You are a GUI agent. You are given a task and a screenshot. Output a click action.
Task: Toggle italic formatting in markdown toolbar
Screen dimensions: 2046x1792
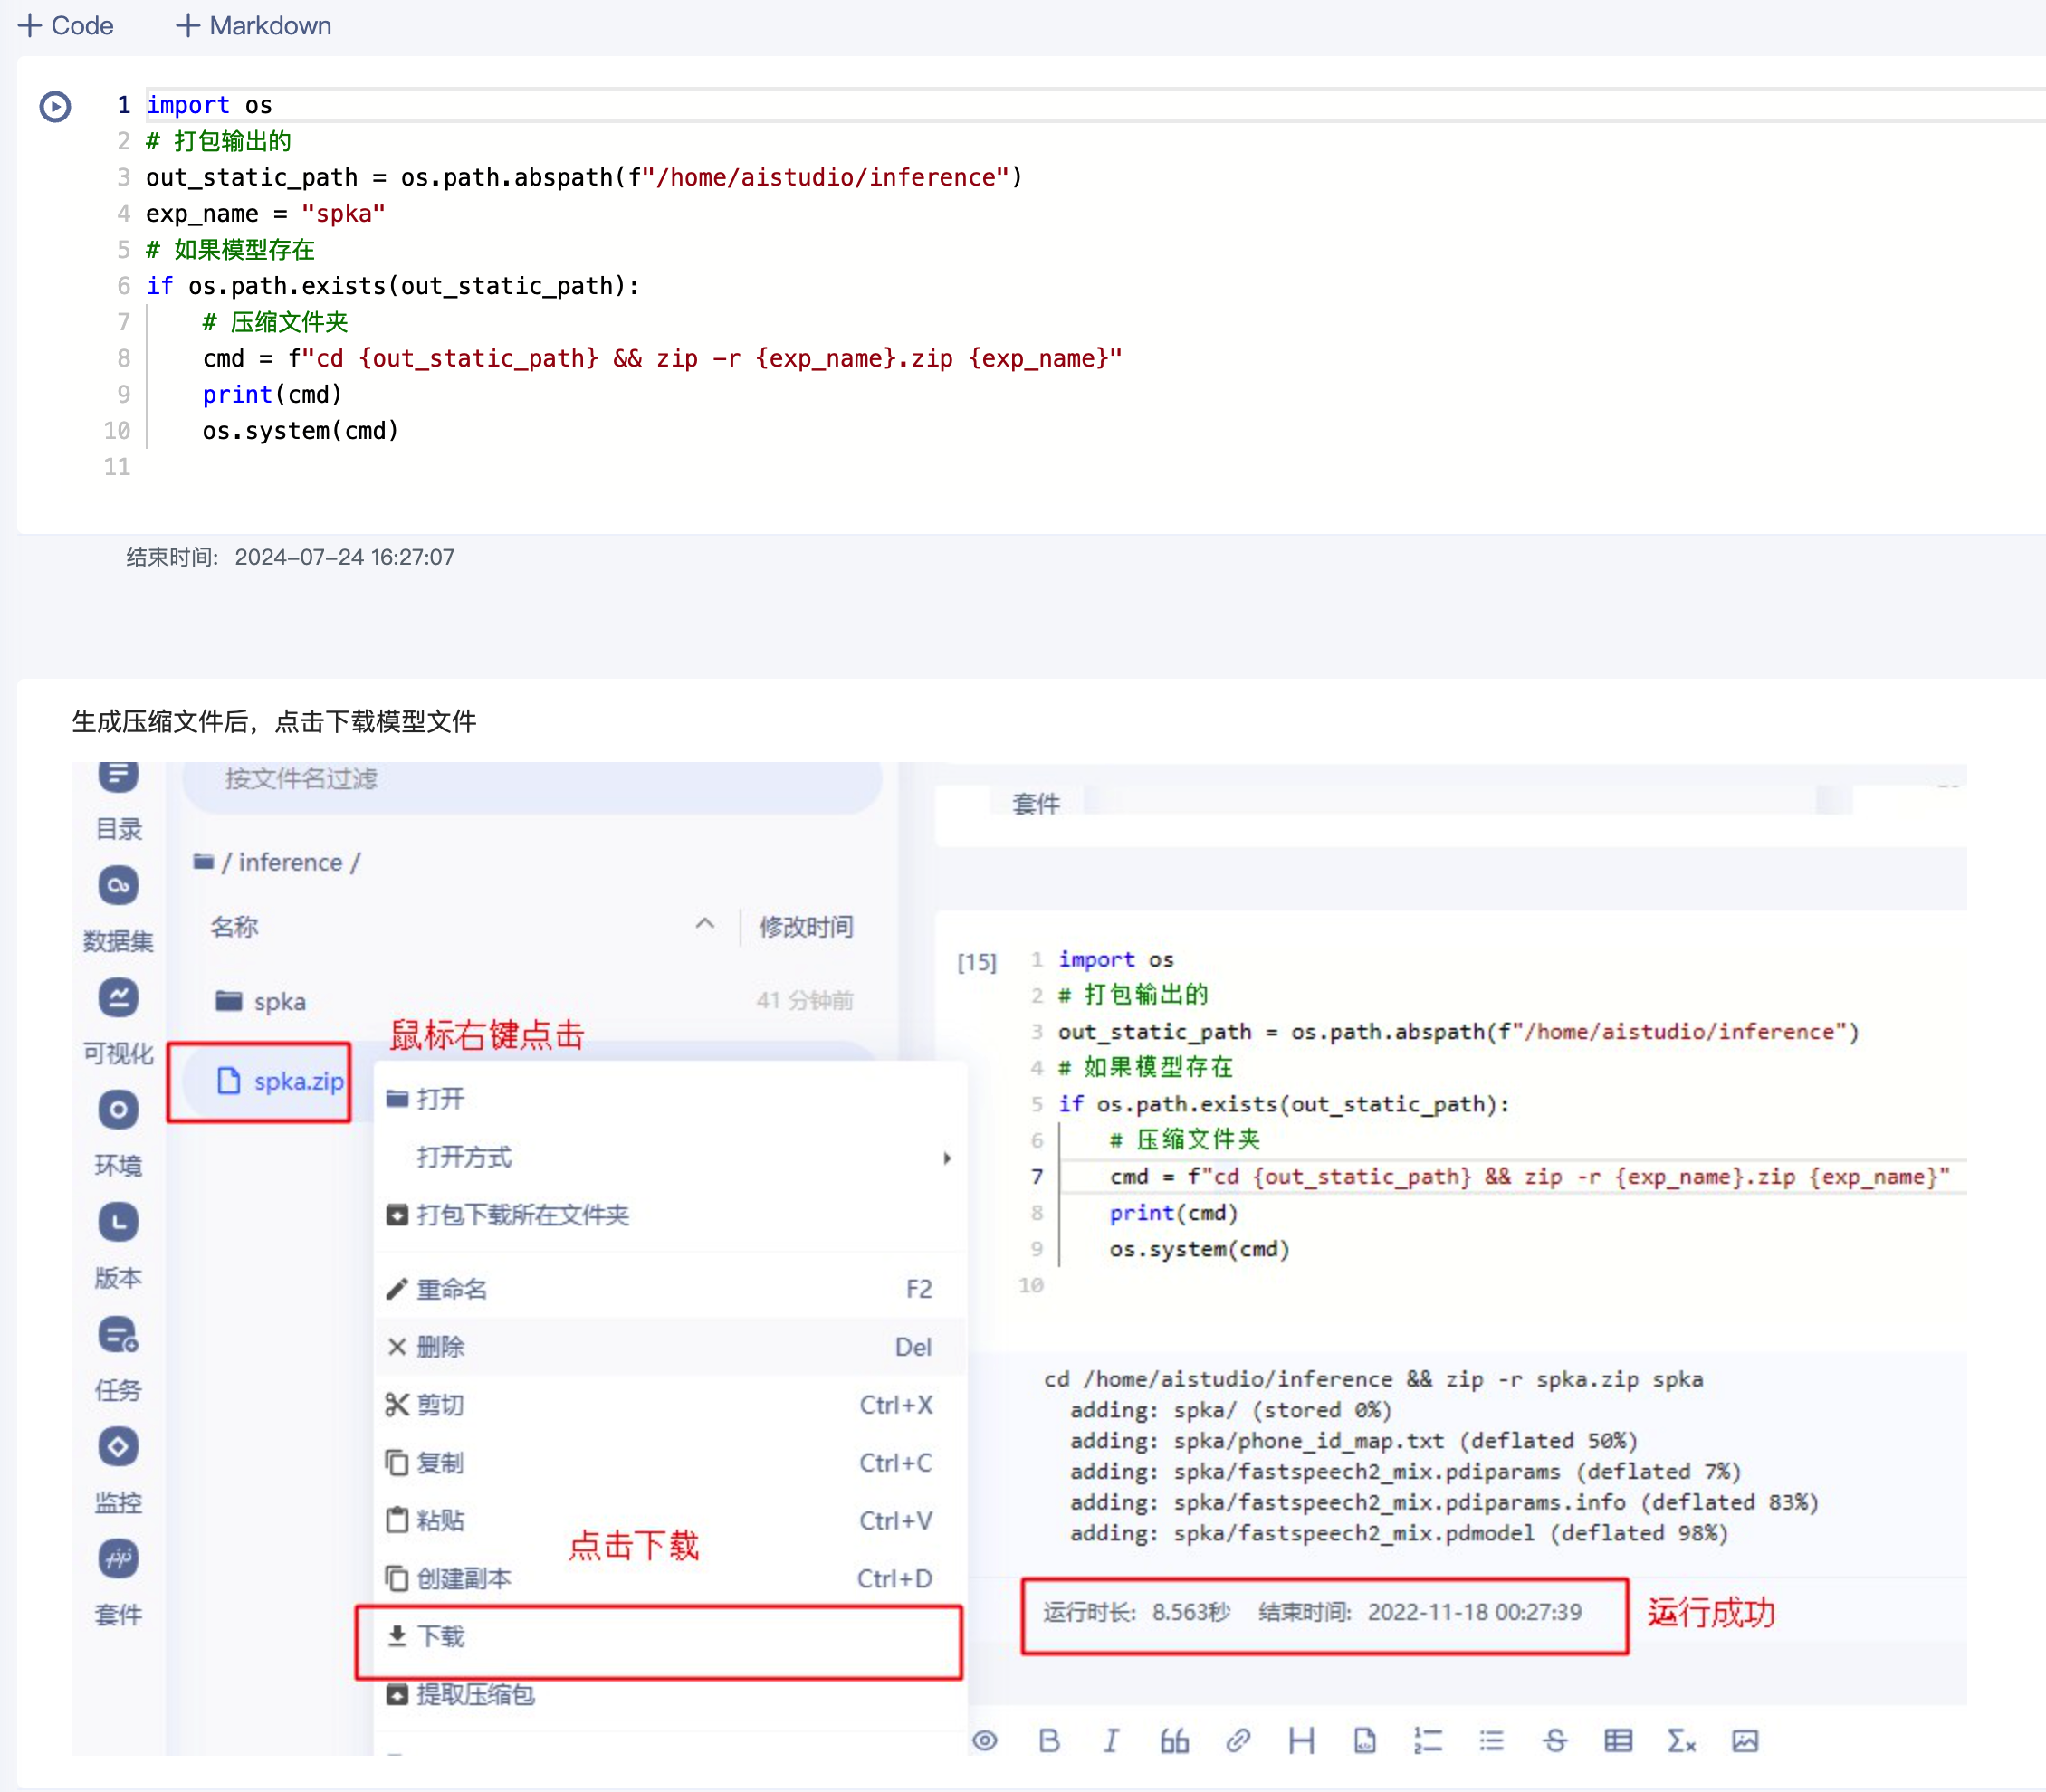[1111, 1741]
